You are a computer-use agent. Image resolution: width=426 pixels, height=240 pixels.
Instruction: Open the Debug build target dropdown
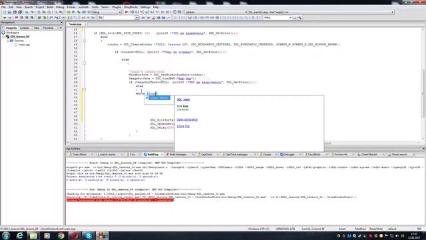(x=120, y=12)
